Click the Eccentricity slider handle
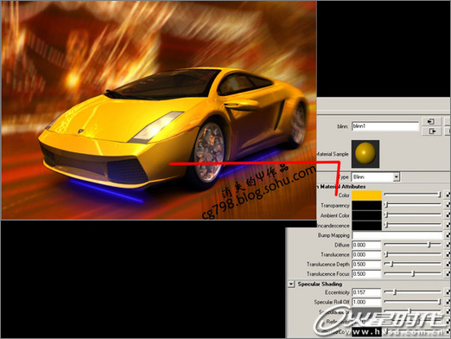 tap(395, 292)
